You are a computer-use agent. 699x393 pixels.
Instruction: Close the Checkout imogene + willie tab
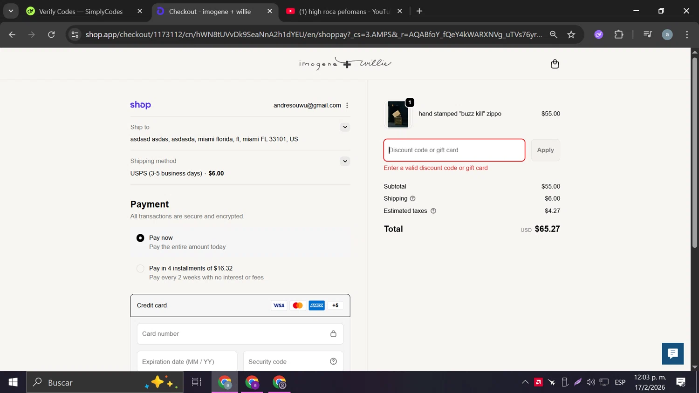(269, 11)
